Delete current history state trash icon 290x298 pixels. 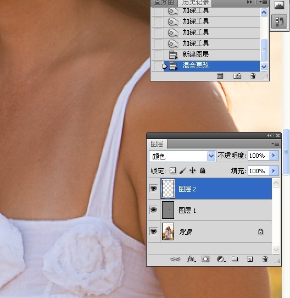tap(253, 76)
